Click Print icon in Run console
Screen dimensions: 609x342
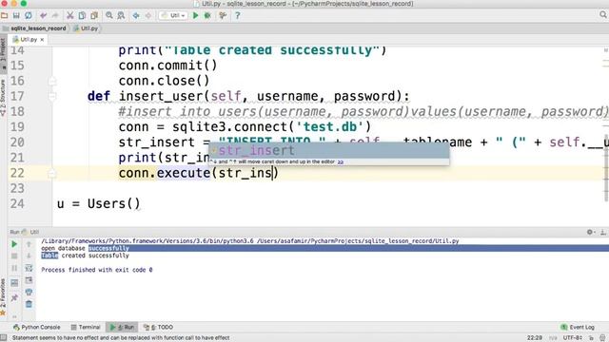coord(29,292)
